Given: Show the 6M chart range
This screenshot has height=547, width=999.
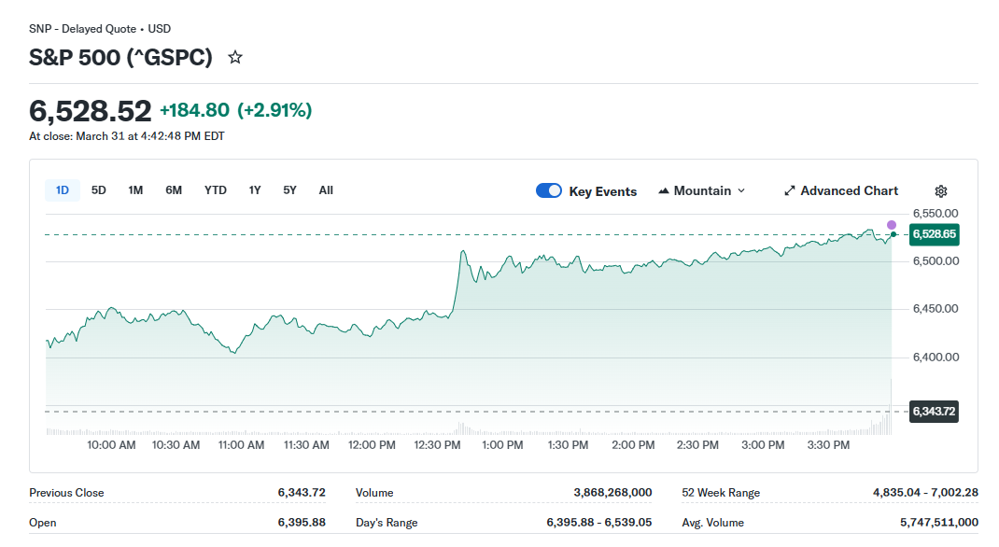Looking at the screenshot, I should [174, 190].
